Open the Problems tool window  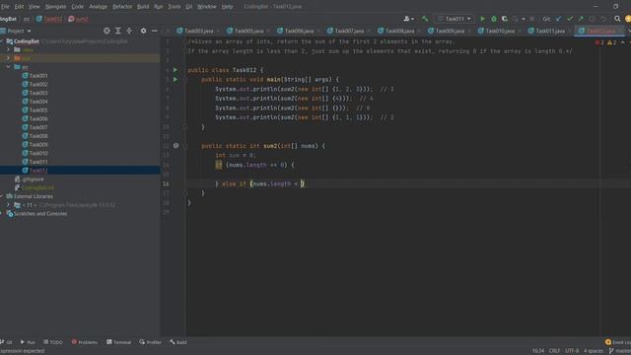point(85,342)
